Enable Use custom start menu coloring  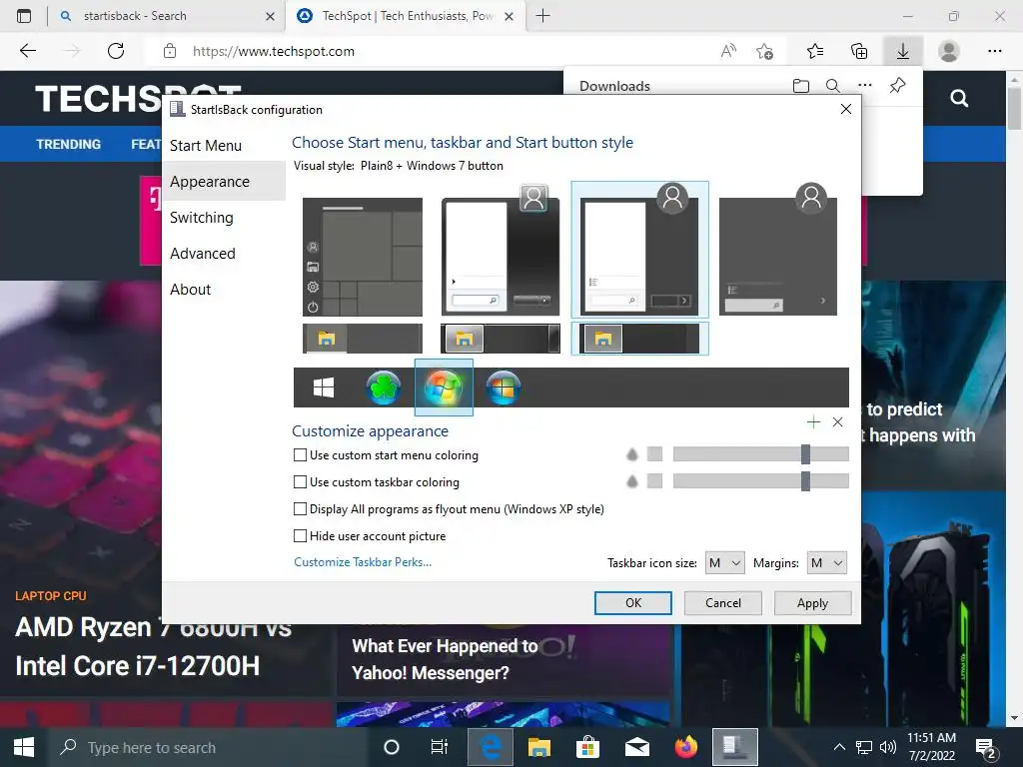click(x=300, y=455)
